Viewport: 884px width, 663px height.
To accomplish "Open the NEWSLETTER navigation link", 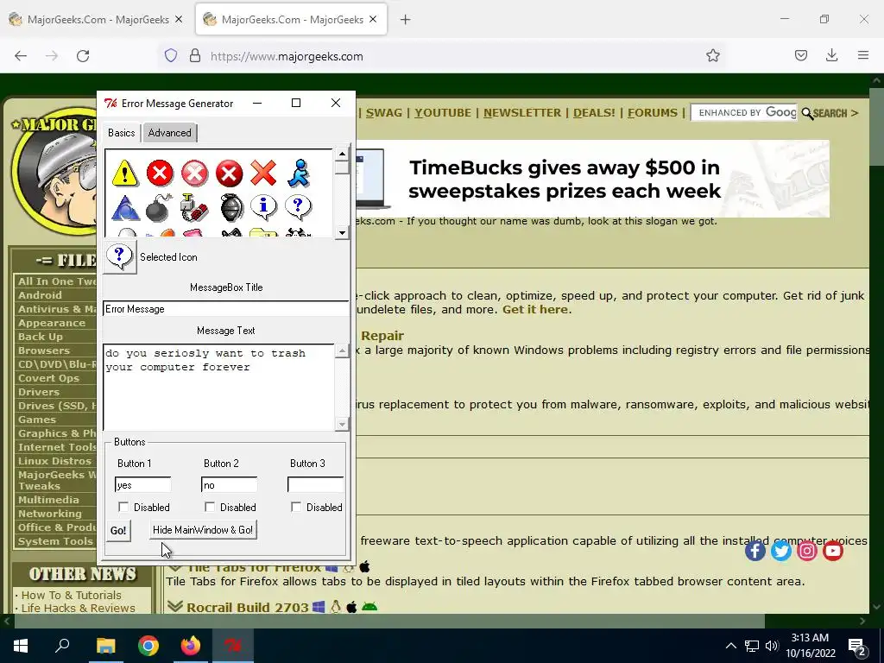I will point(522,113).
